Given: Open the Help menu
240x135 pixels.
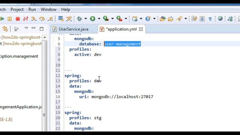Looking at the screenshot, I should (x=66, y=9).
